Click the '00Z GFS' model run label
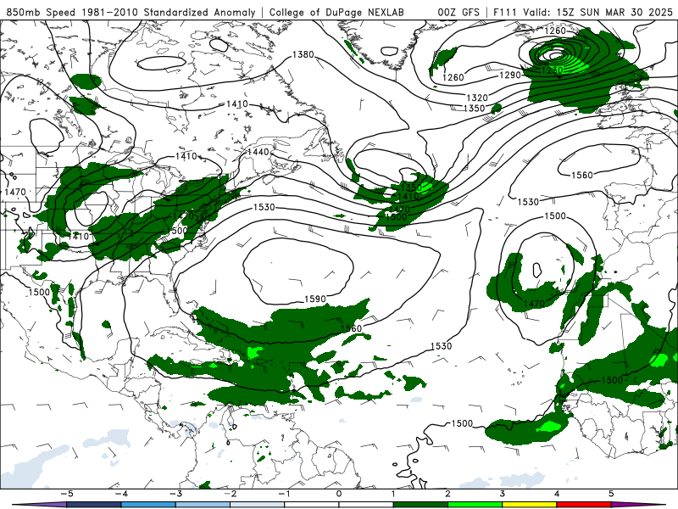This screenshot has height=509, width=678. (x=458, y=12)
